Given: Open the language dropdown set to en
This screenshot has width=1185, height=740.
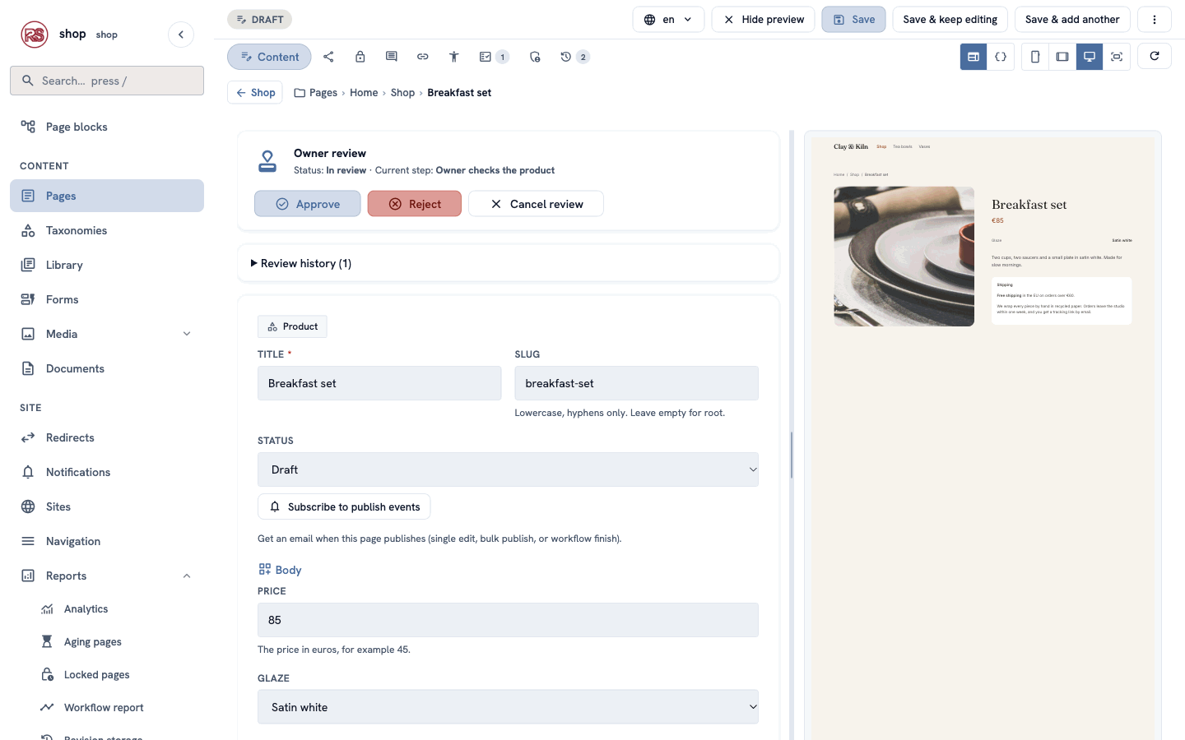Looking at the screenshot, I should pyautogui.click(x=668, y=20).
